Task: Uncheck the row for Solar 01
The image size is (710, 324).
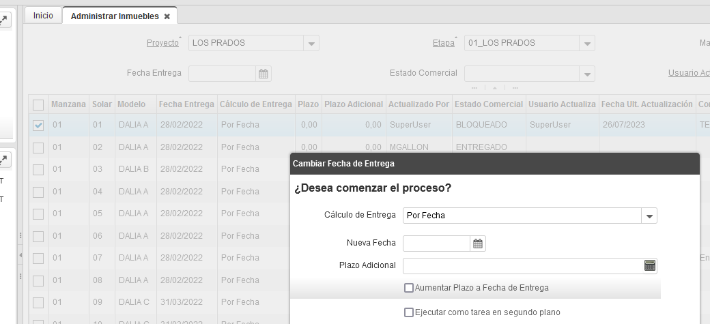Action: pos(38,126)
